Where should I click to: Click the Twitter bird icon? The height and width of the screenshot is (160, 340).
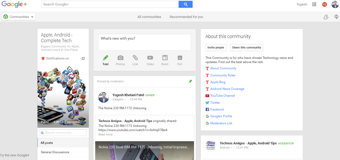[x=207, y=103]
